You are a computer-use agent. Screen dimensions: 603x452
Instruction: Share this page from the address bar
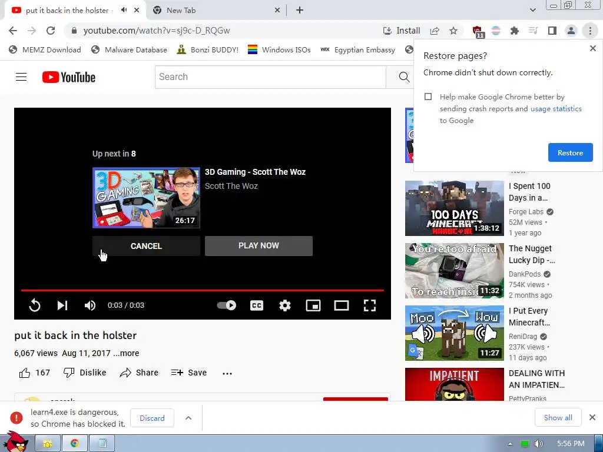[435, 31]
